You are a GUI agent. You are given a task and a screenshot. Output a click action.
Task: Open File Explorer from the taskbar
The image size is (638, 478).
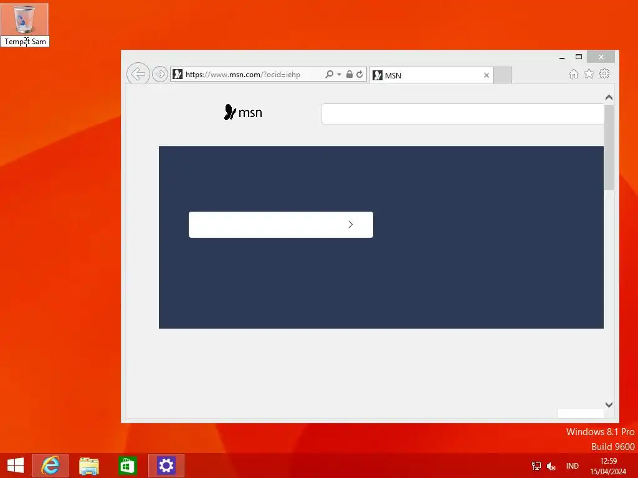click(88, 466)
